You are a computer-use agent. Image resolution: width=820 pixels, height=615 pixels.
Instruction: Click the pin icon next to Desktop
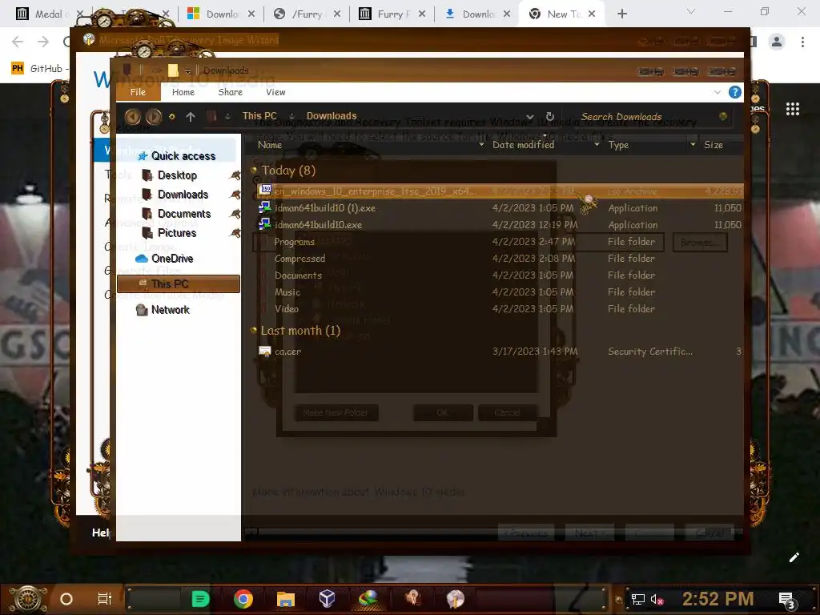click(x=235, y=175)
